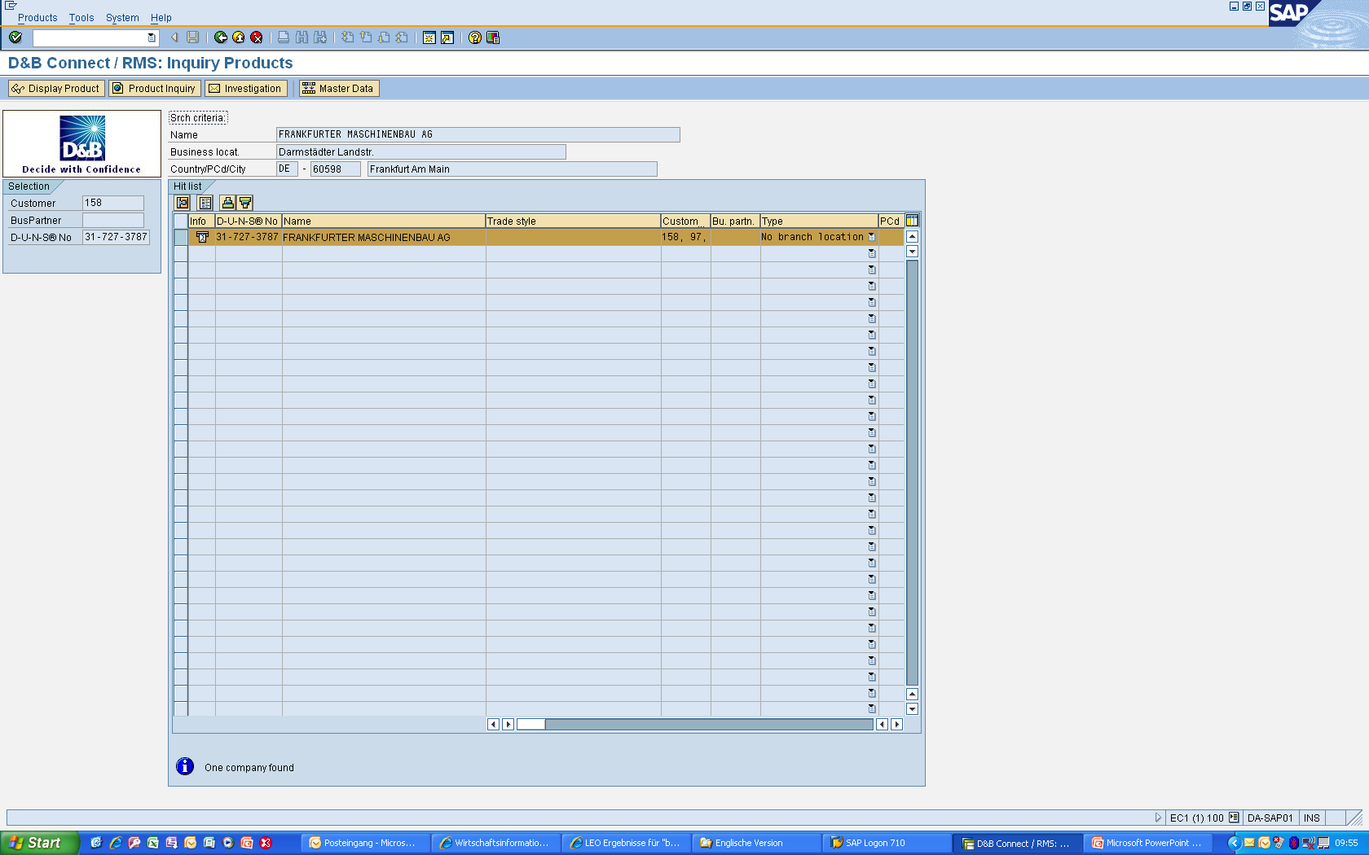The width and height of the screenshot is (1369, 855).
Task: Click the leftmost horizontal scroll left arrow
Action: click(493, 724)
